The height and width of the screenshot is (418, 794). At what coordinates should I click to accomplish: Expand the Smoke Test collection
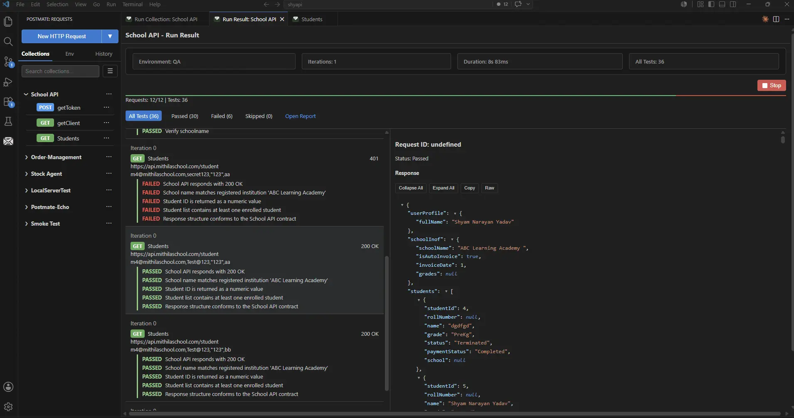[26, 224]
